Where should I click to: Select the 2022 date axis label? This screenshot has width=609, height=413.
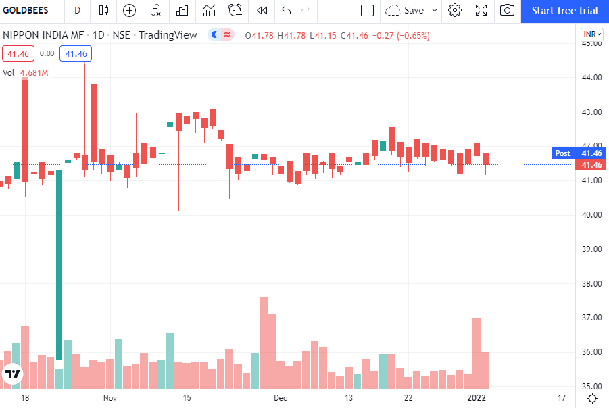pos(477,398)
